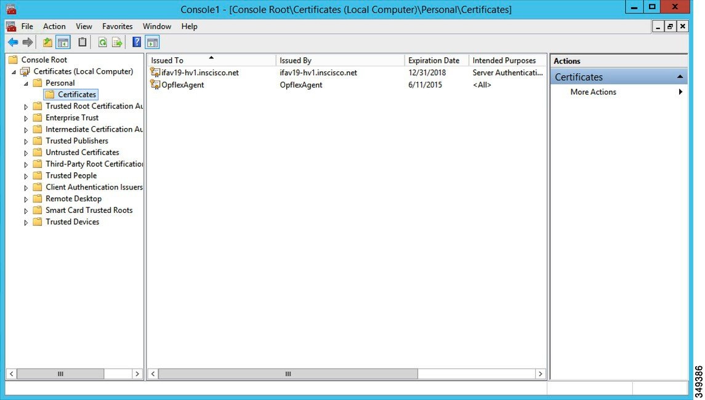The width and height of the screenshot is (705, 400).
Task: Toggle the Show/Hide Console Tree icon
Action: coord(62,42)
